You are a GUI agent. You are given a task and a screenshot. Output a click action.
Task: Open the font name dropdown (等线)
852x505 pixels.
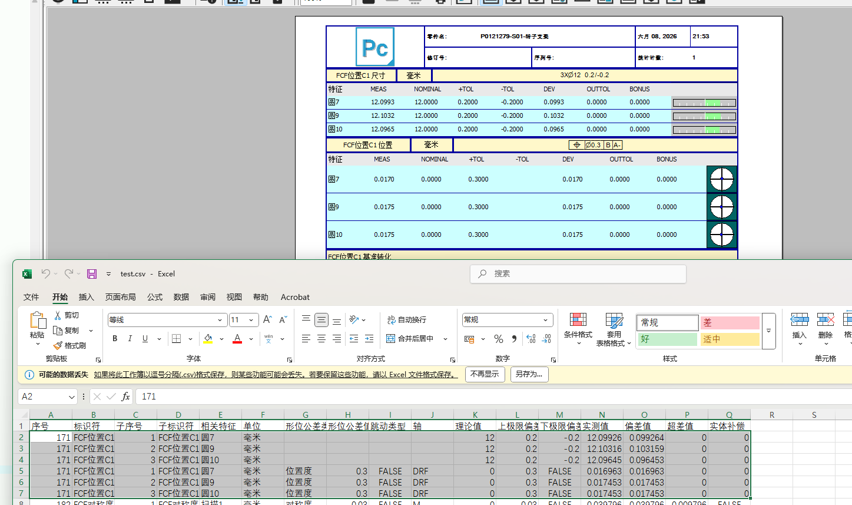(x=220, y=320)
